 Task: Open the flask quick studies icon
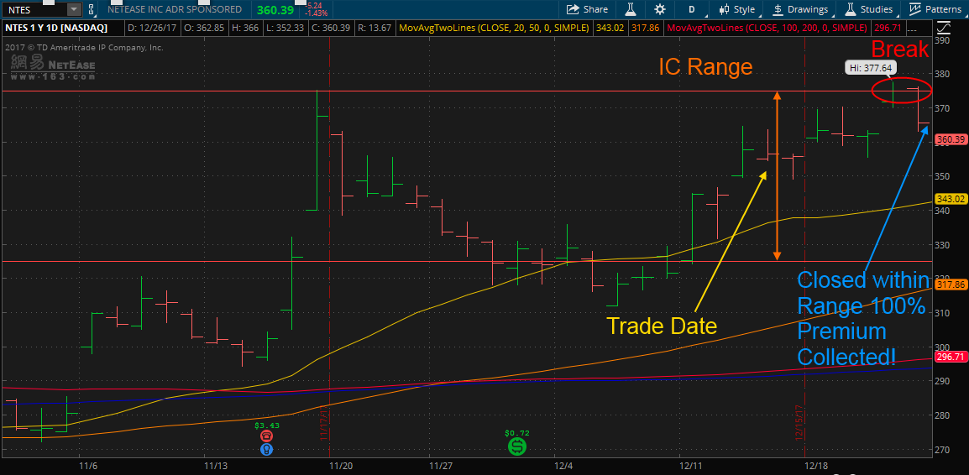click(x=631, y=9)
